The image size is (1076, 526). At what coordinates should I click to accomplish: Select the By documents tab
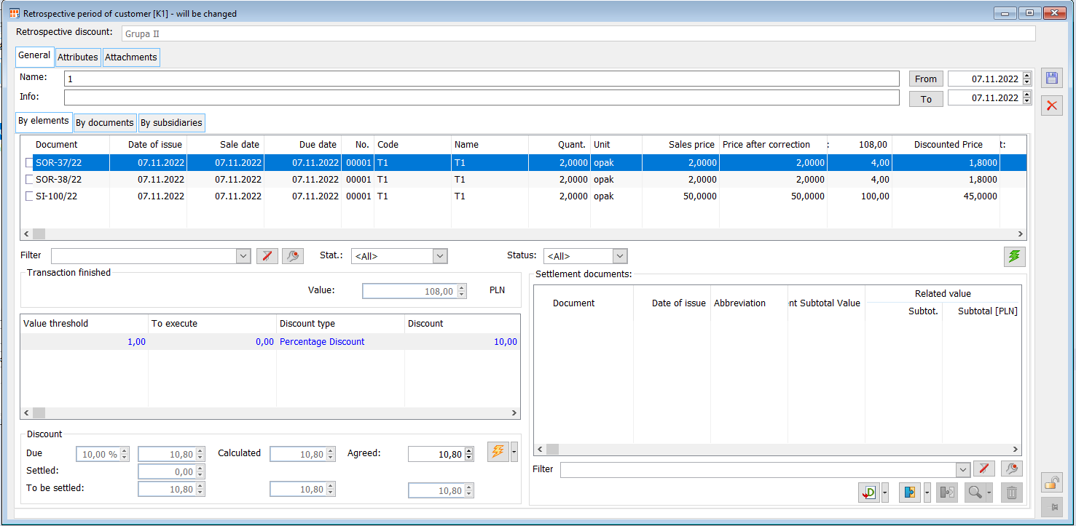(x=105, y=123)
